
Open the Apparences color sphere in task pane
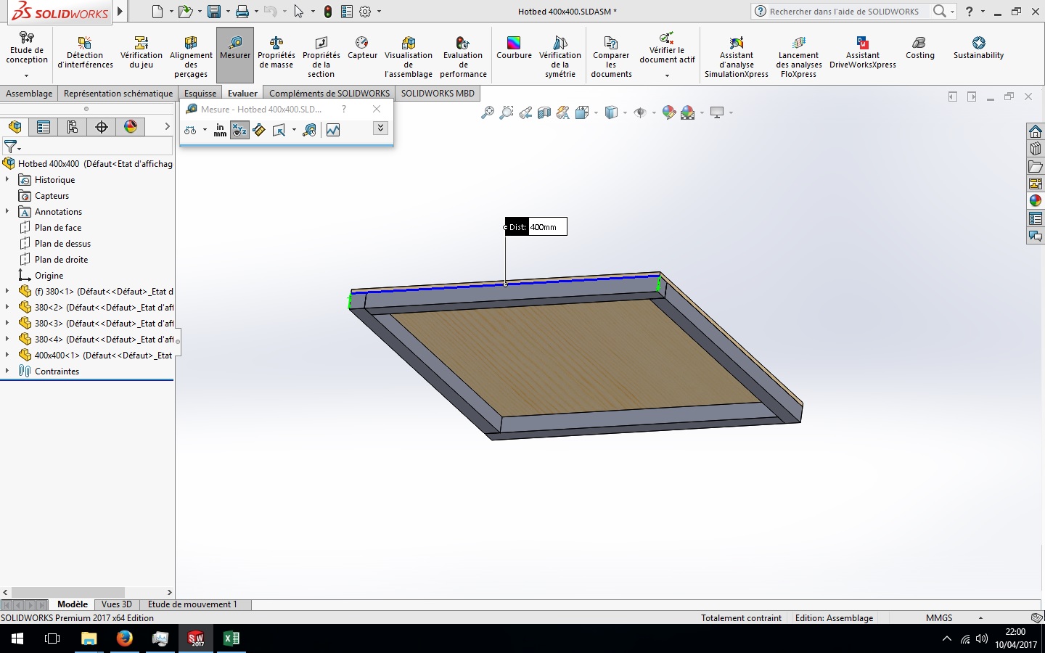[x=1036, y=201]
